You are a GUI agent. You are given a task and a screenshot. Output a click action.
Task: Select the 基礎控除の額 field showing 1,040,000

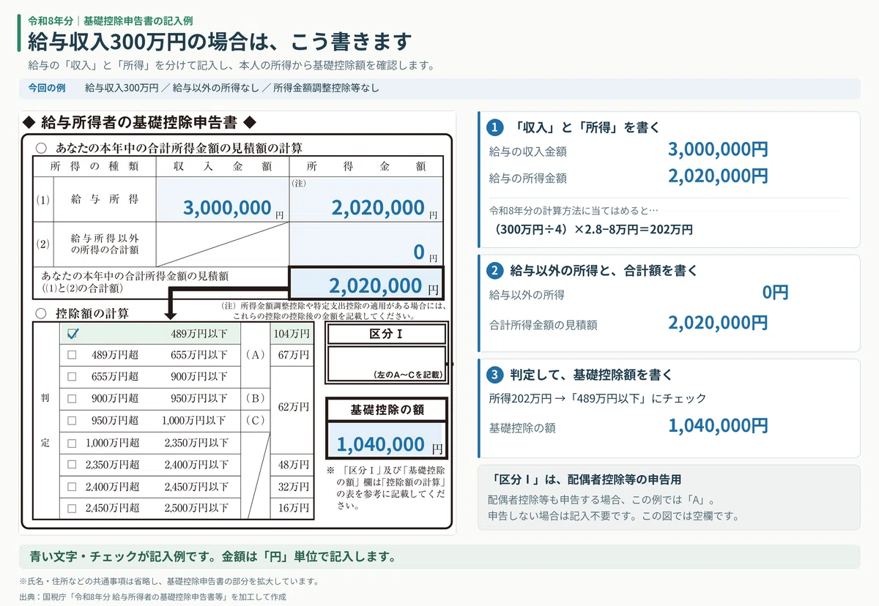(x=386, y=441)
